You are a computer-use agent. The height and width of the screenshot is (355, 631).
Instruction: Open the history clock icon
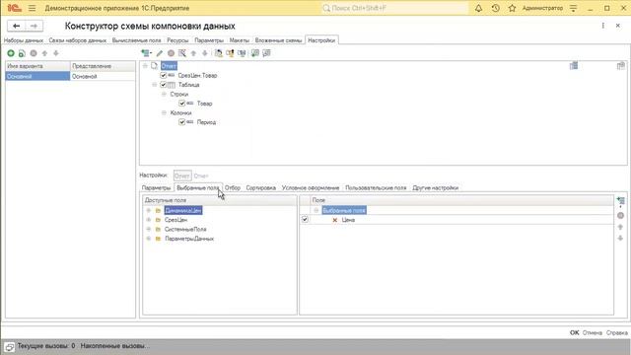[495, 8]
